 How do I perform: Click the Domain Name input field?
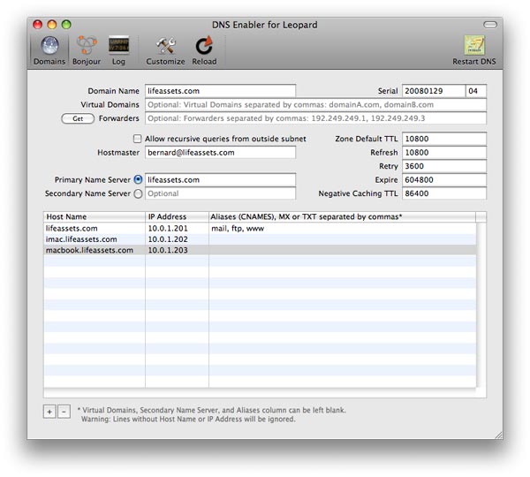click(219, 91)
